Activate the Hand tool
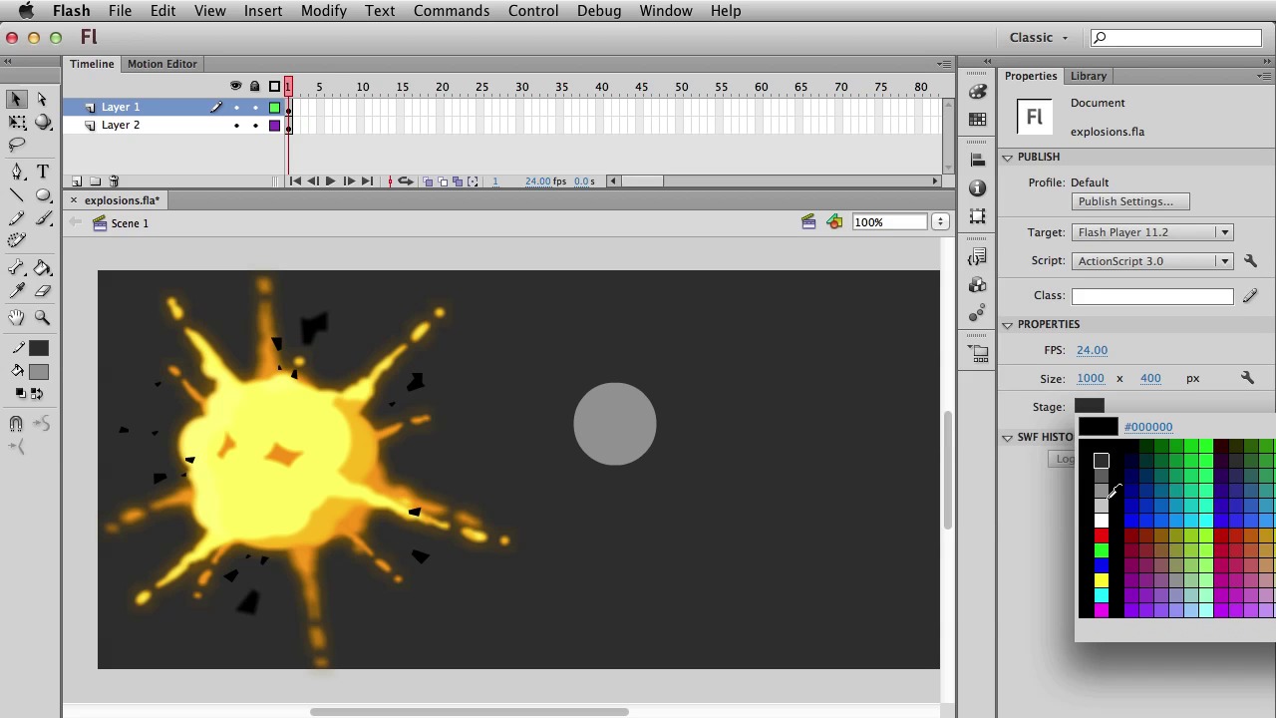The height and width of the screenshot is (718, 1276). tap(17, 317)
